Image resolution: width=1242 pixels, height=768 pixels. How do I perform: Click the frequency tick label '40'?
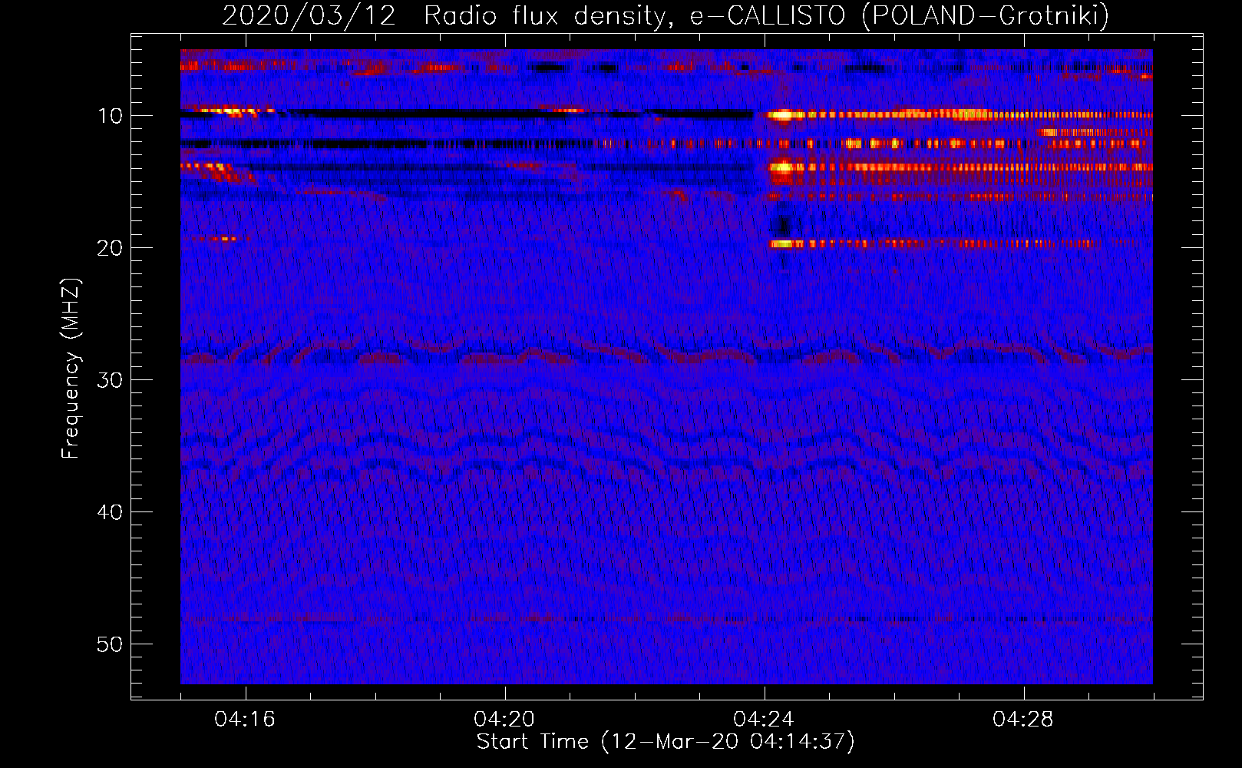pyautogui.click(x=110, y=512)
